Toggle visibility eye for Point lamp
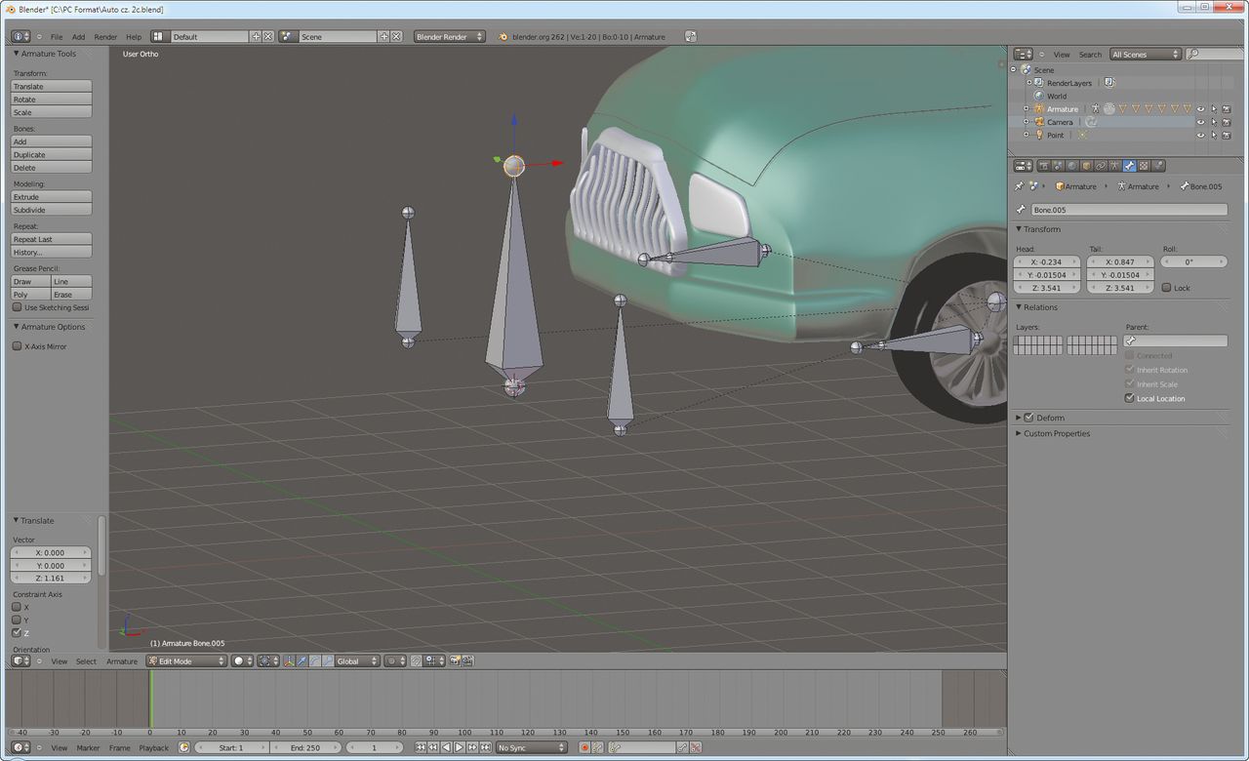This screenshot has height=761, width=1249. (x=1201, y=135)
